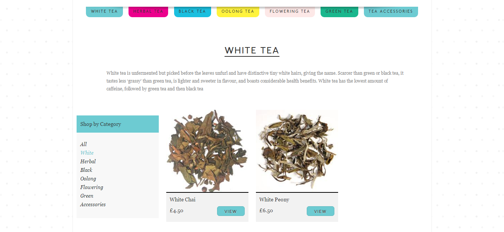Image resolution: width=504 pixels, height=232 pixels.
Task: Choose Herbal in the category sidebar
Action: click(88, 161)
